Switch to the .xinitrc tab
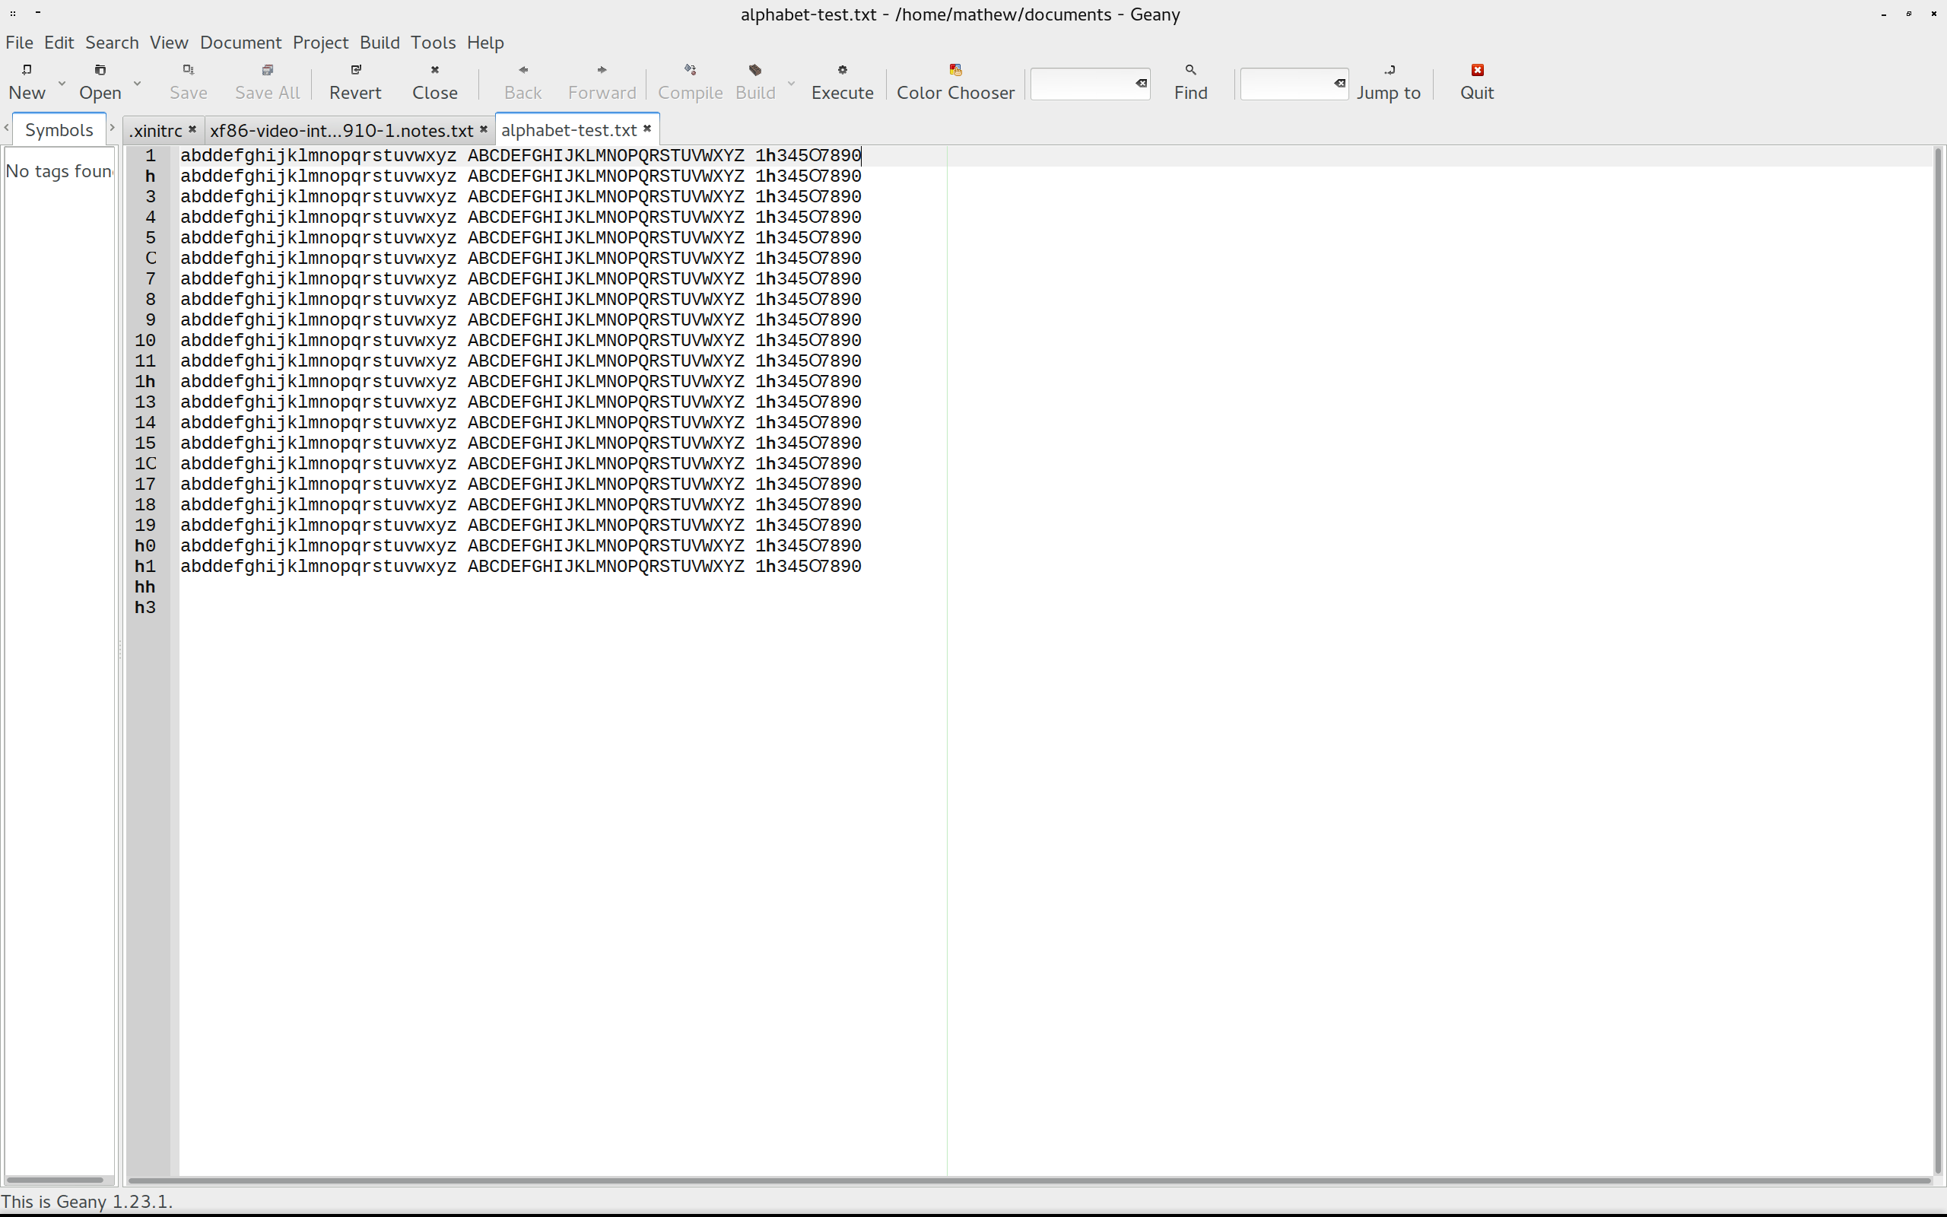Viewport: 1947px width, 1217px height. tap(155, 130)
